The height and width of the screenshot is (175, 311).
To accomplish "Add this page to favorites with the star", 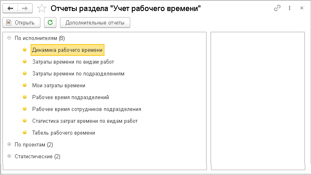I will (x=41, y=8).
